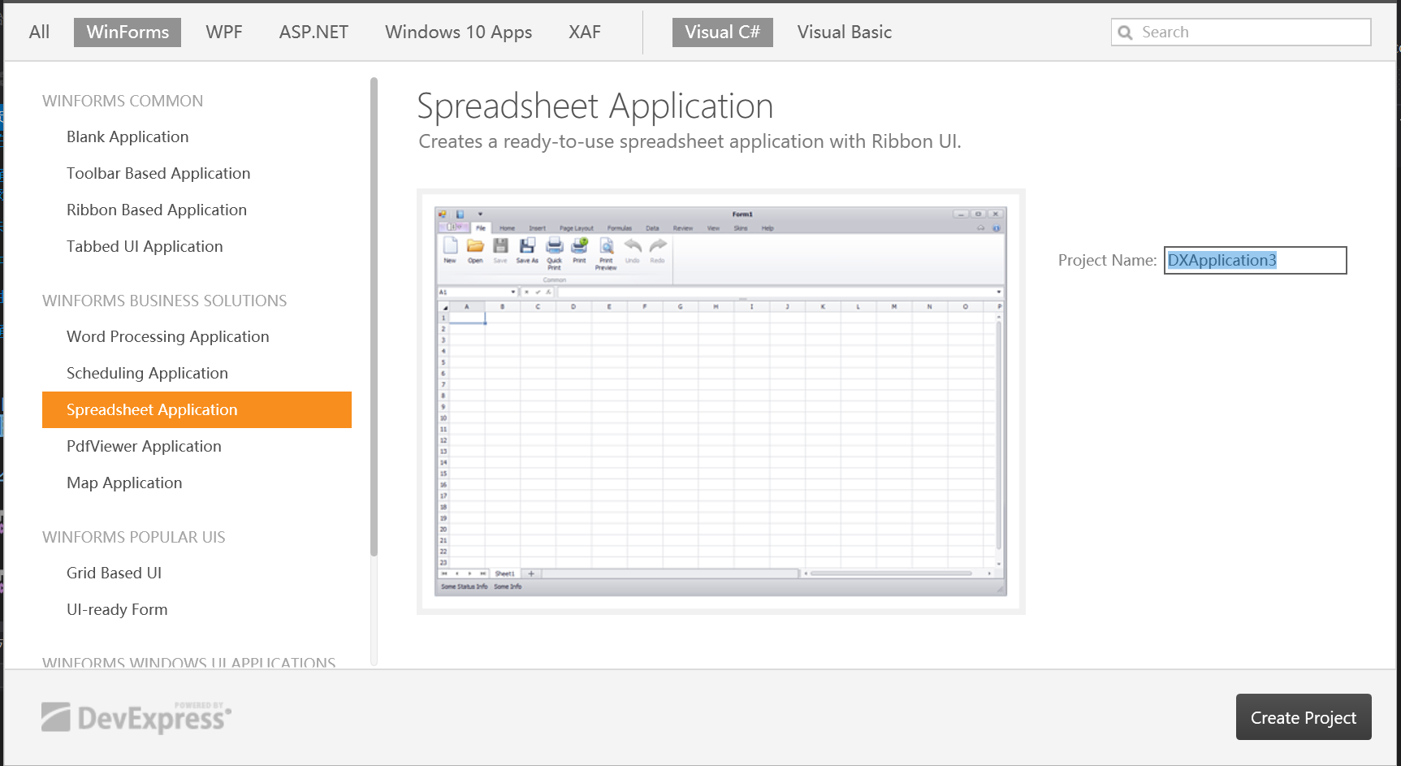The width and height of the screenshot is (1401, 766).
Task: Show all platforms with the All tab
Action: click(39, 32)
